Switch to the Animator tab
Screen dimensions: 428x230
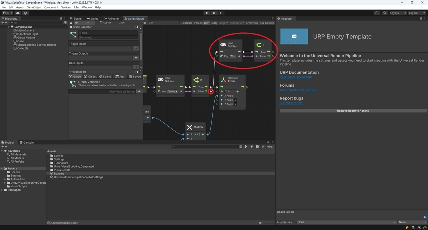(112, 19)
